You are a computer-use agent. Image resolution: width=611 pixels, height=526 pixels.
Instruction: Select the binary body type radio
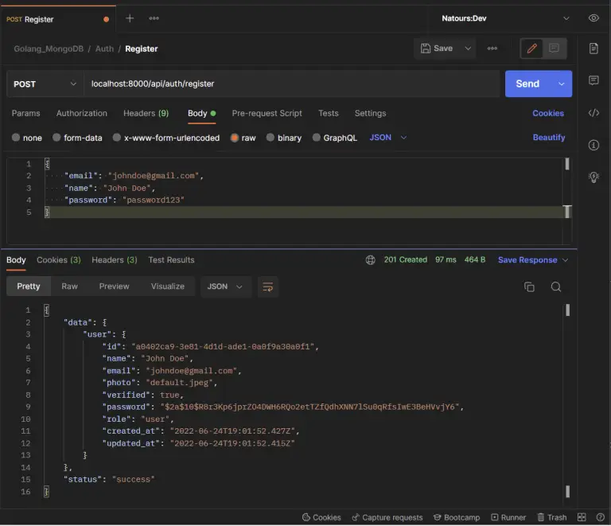[270, 138]
